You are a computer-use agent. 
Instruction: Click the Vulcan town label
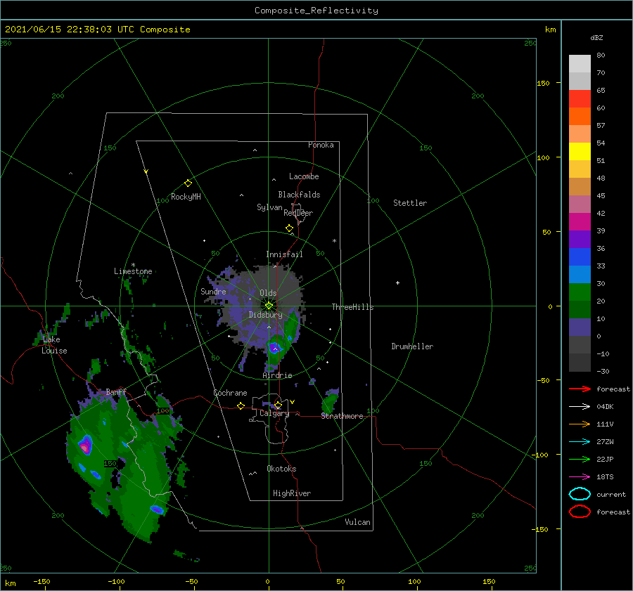[x=358, y=522]
